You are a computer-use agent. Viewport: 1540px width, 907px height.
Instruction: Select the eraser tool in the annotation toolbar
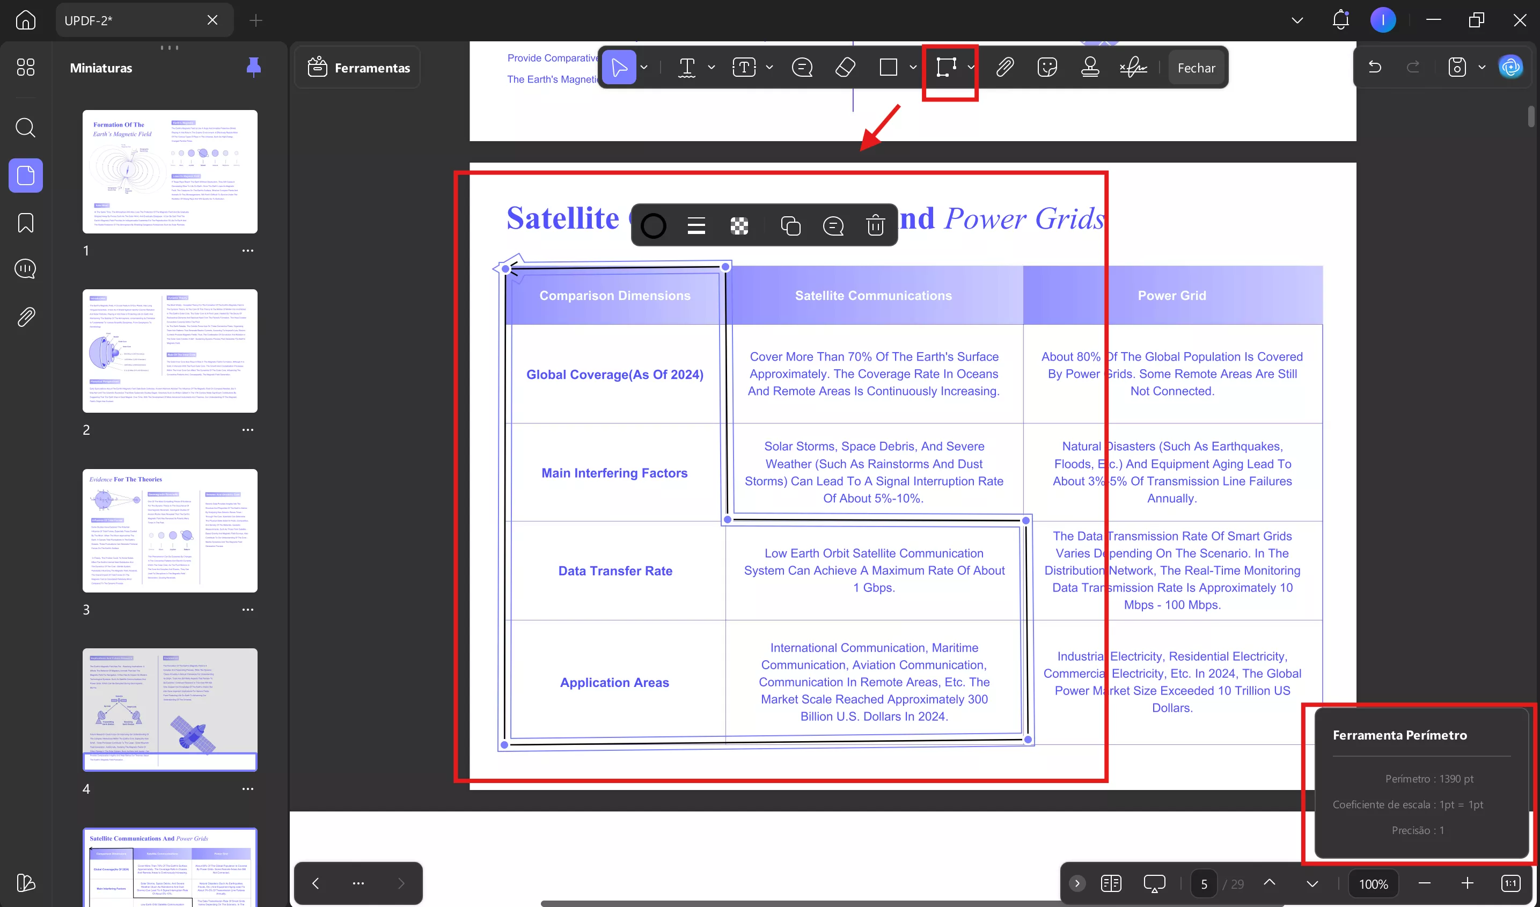845,67
